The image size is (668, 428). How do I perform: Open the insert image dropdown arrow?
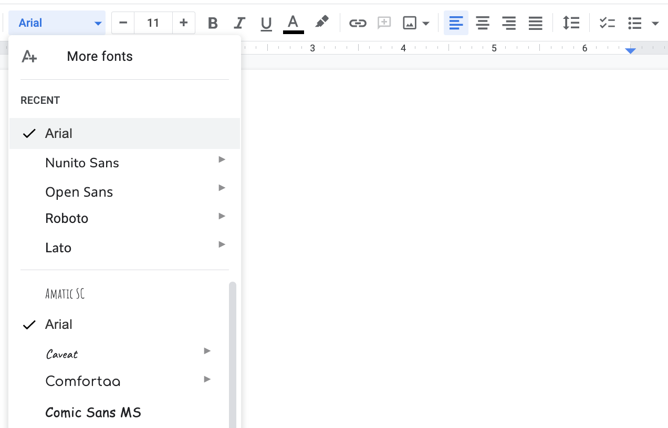pos(426,23)
